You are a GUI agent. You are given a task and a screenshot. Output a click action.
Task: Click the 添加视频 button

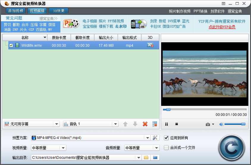(16, 11)
